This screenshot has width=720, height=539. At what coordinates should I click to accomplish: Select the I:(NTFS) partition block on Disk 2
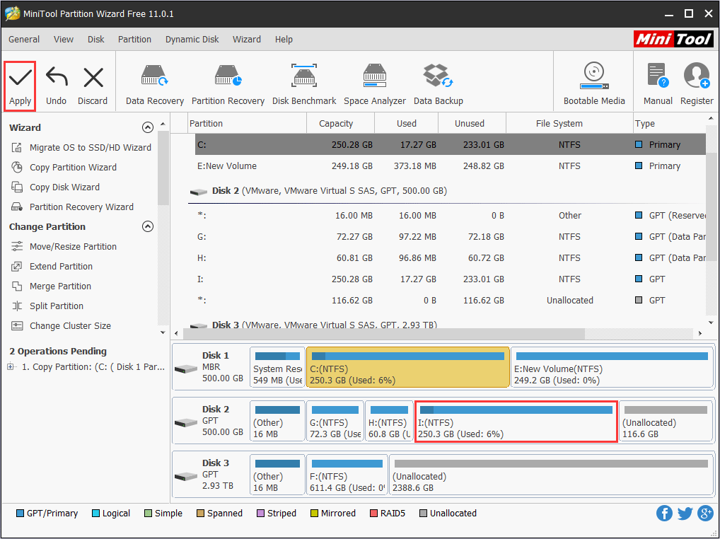[516, 422]
